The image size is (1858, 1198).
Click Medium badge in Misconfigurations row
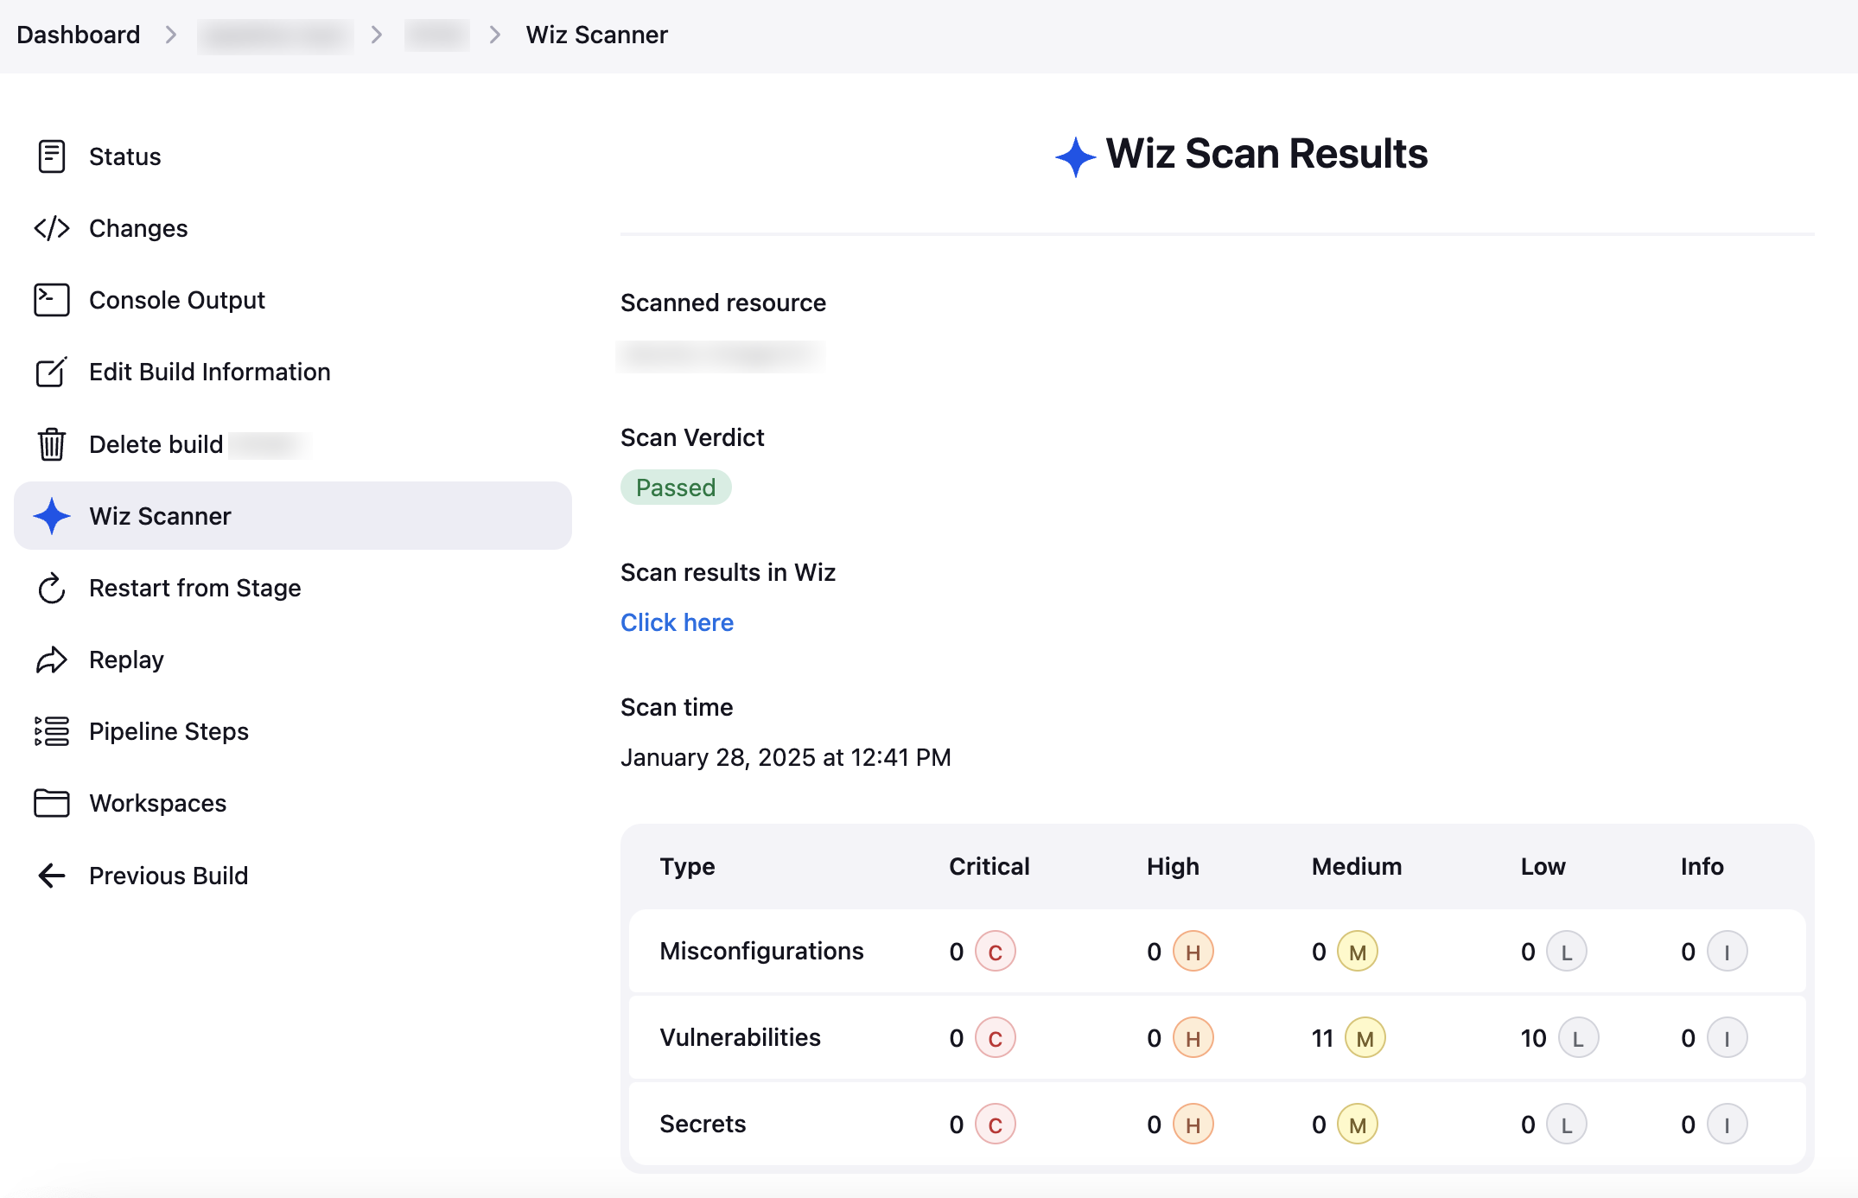(x=1358, y=952)
